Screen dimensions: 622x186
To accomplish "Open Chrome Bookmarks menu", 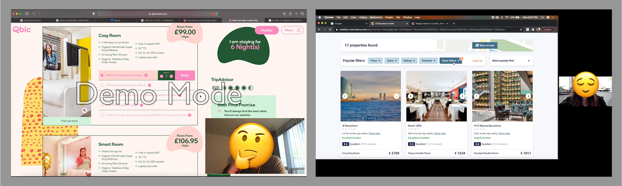I will 376,17.
